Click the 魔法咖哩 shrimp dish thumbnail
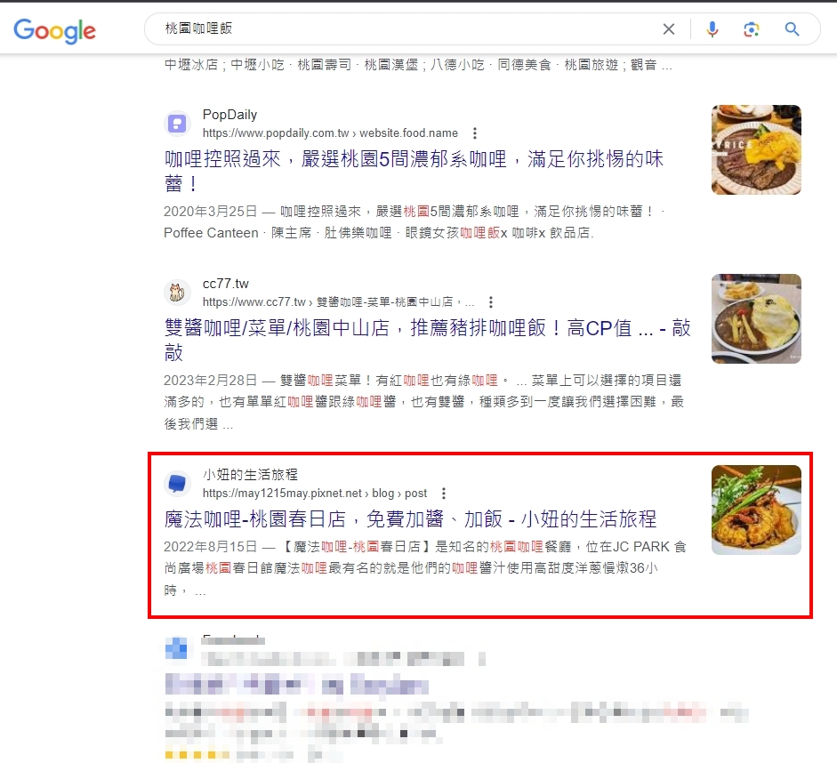837x779 pixels. coord(756,510)
